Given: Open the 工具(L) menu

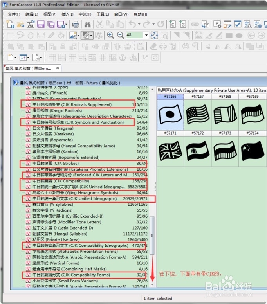Looking at the screenshot, I should click(103, 14).
